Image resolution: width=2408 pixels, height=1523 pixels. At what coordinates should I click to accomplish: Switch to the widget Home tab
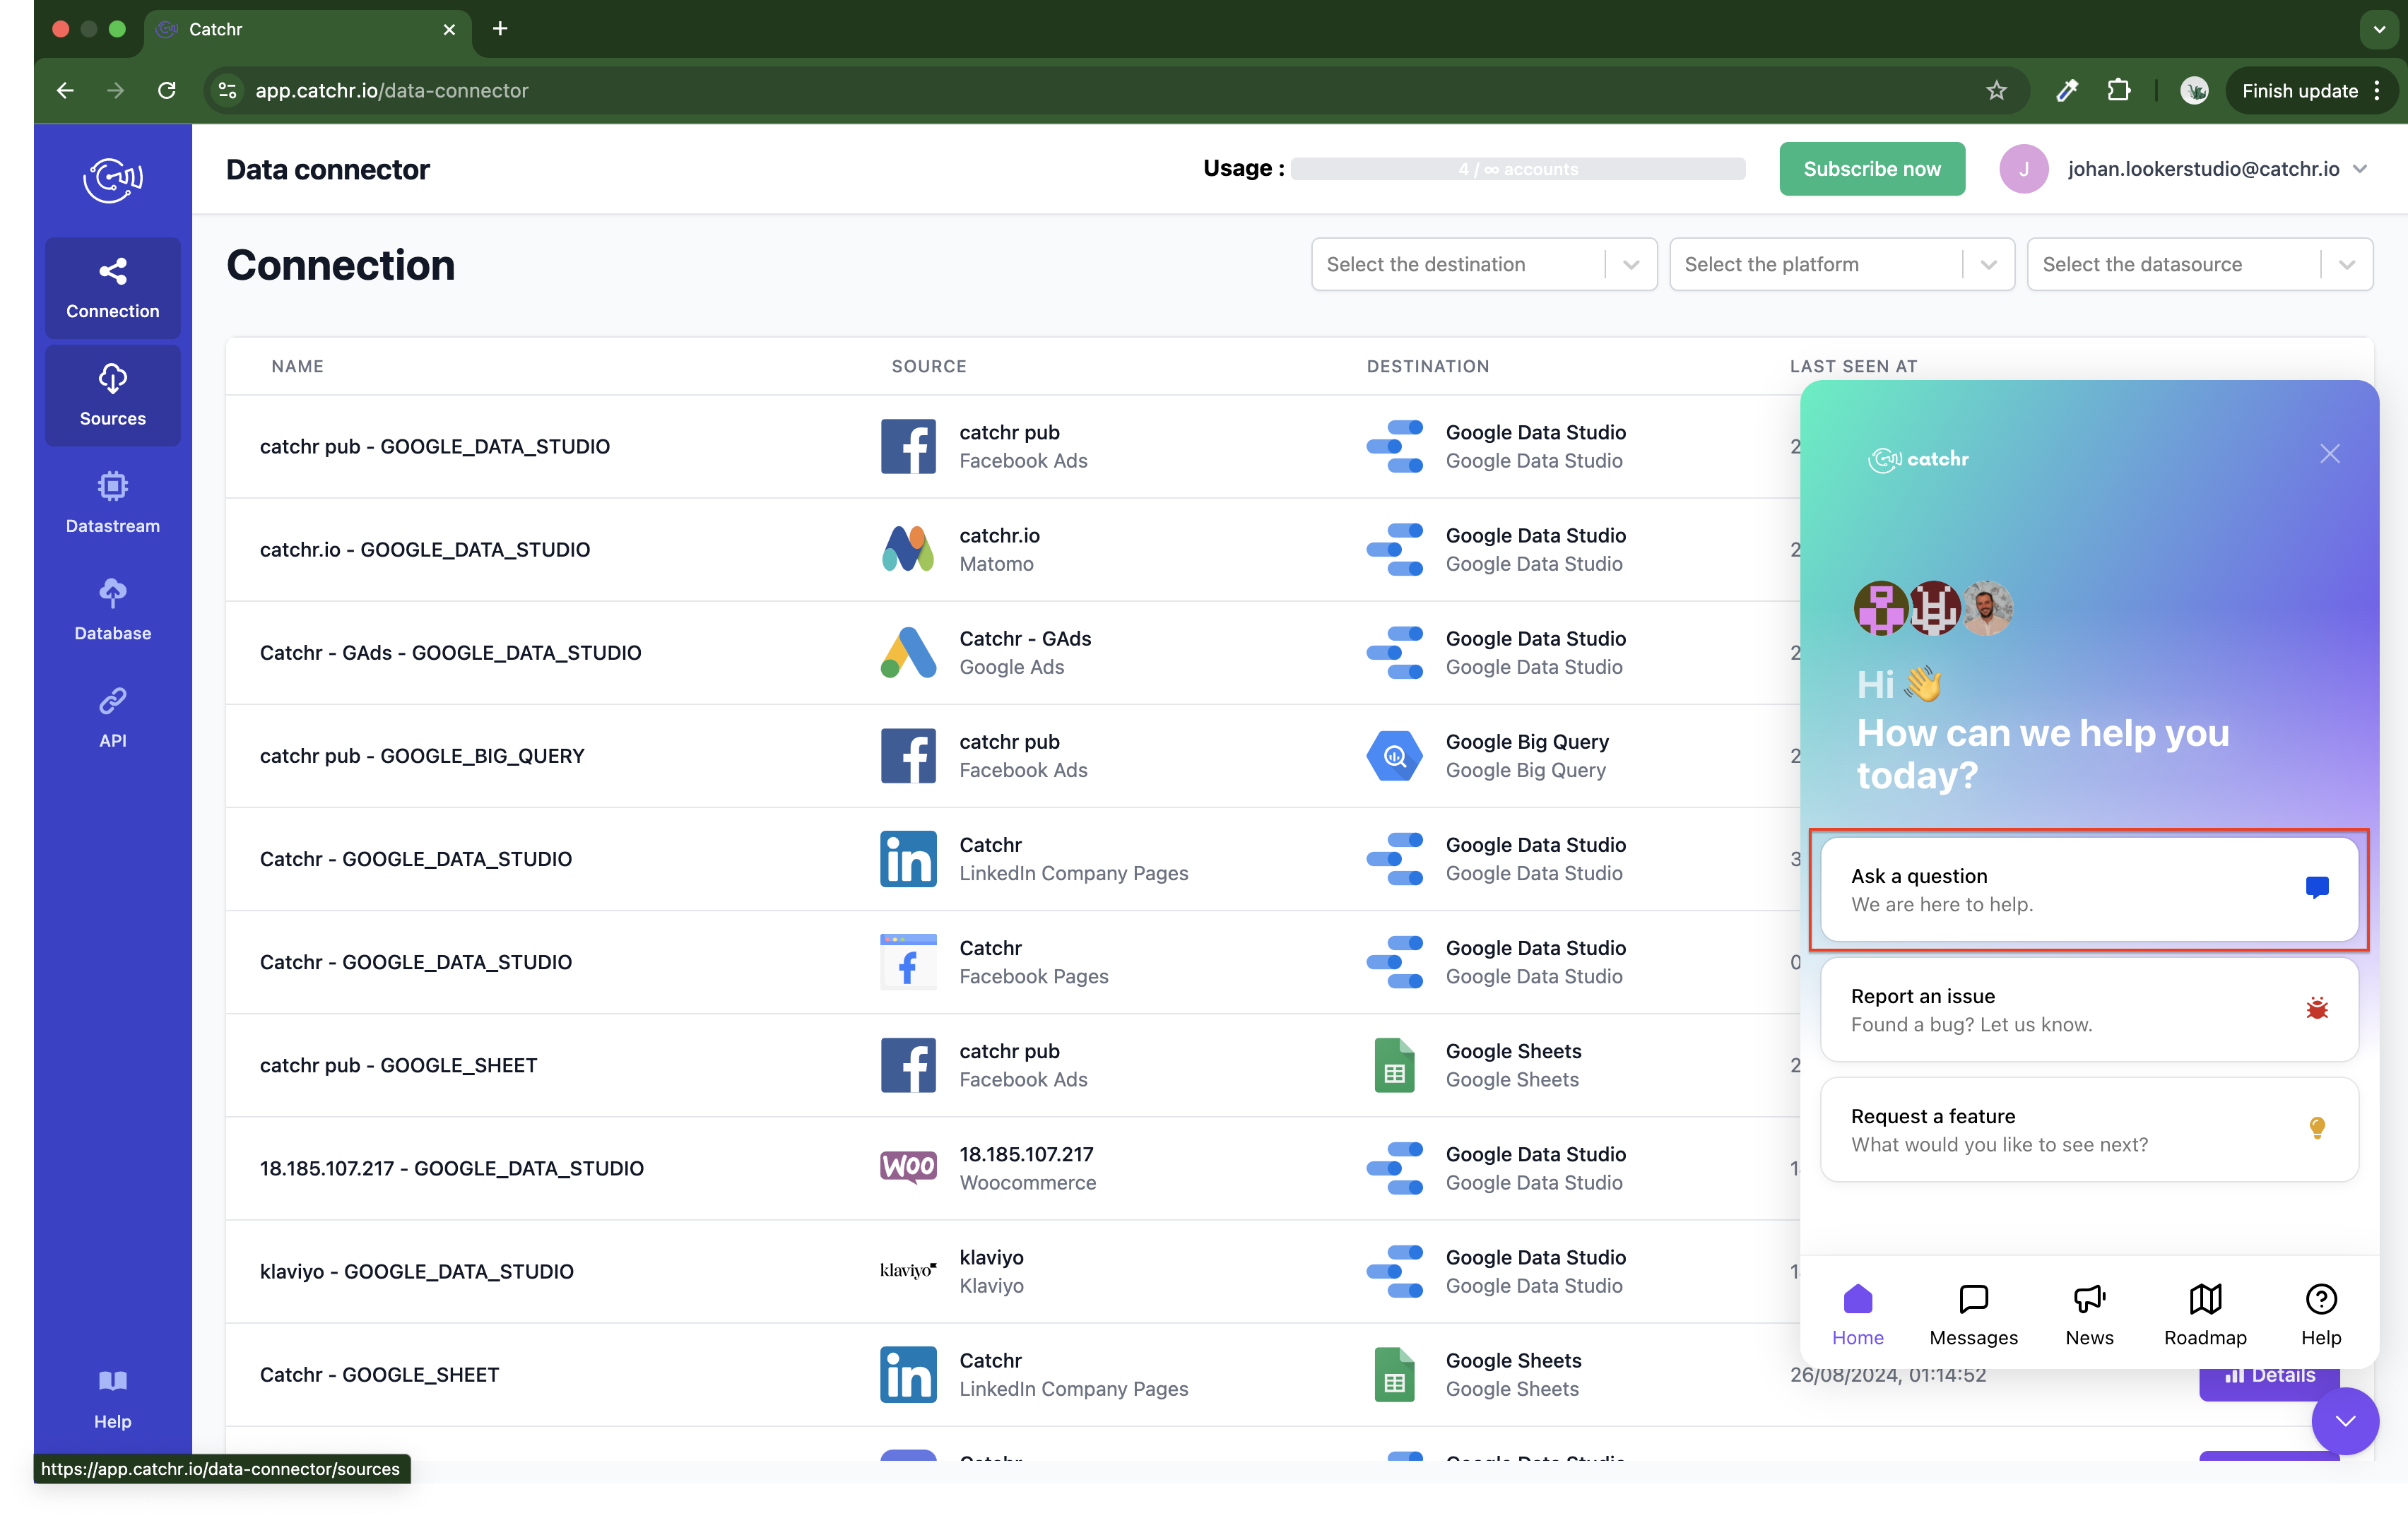tap(1857, 1315)
